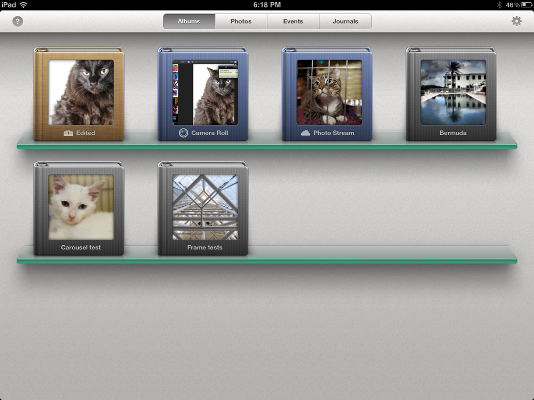Tap the Bluetooth icon in status bar
This screenshot has height=400, width=534.
(x=499, y=5)
